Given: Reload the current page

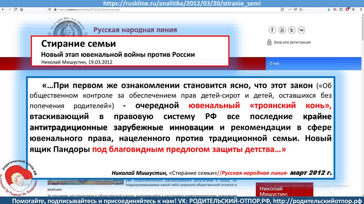Looking at the screenshot, I should (x=16, y=10).
